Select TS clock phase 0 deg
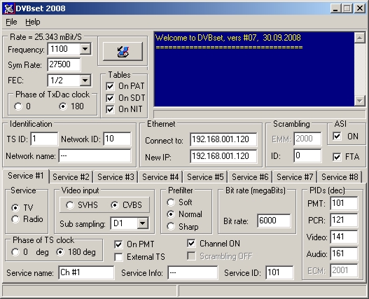 (x=15, y=252)
